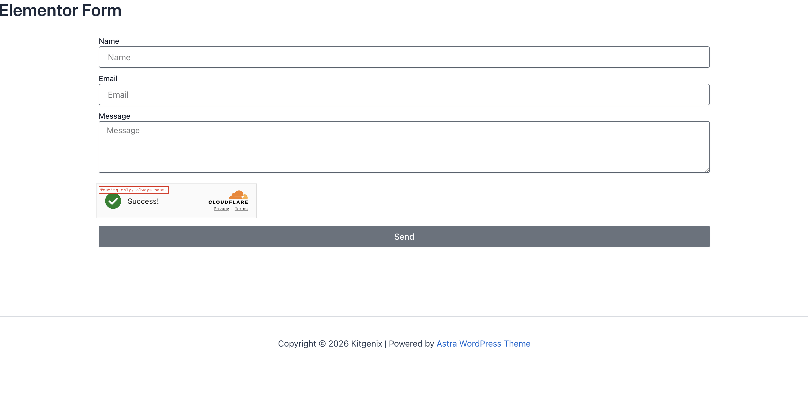Image resolution: width=808 pixels, height=398 pixels.
Task: Click the 'Testing only, always pass' red label
Action: [134, 190]
